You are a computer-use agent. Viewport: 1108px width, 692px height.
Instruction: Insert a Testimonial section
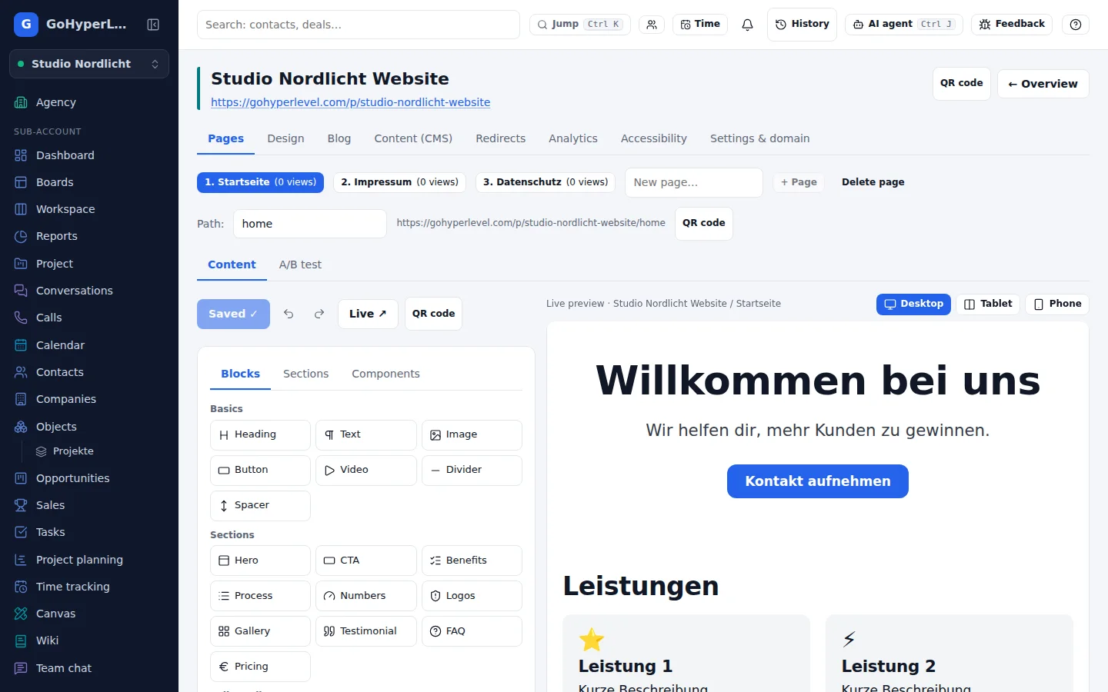point(366,631)
